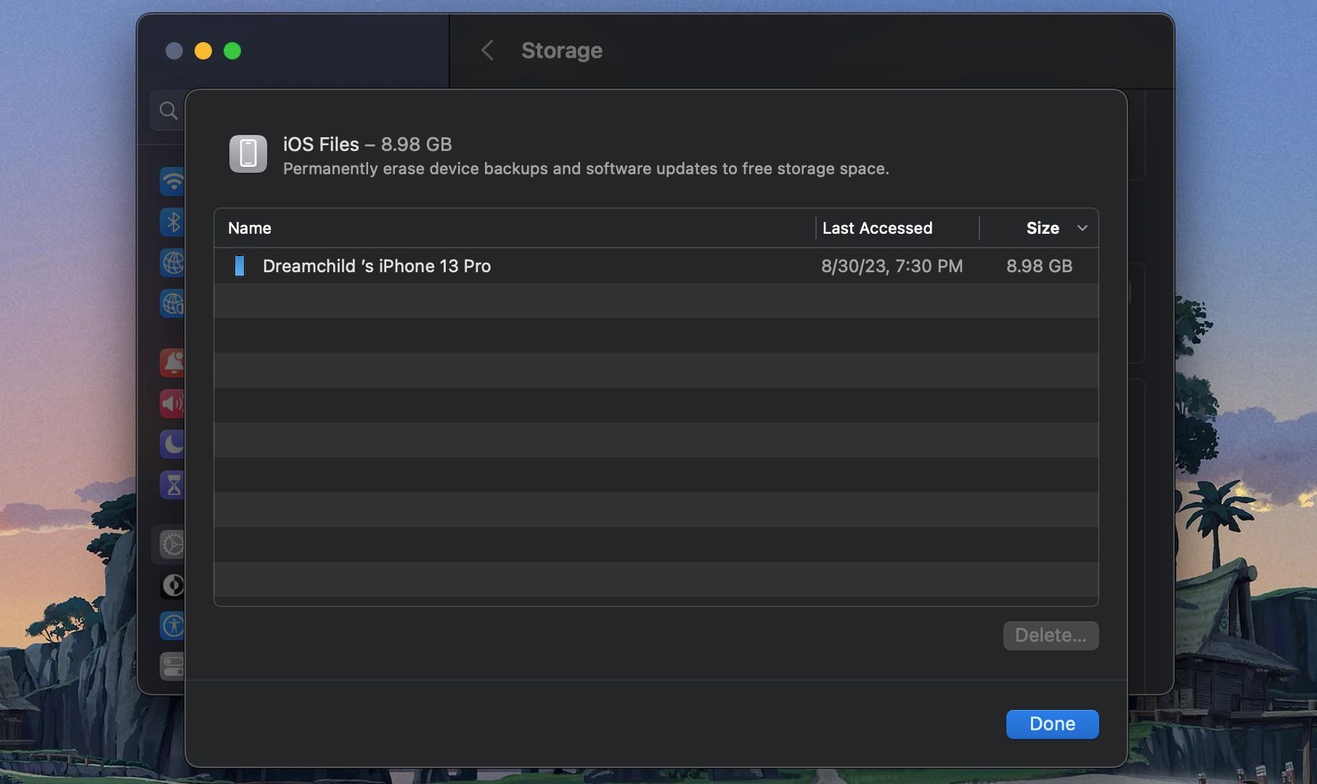This screenshot has height=784, width=1317.
Task: Select the Sound speaker icon
Action: click(172, 403)
